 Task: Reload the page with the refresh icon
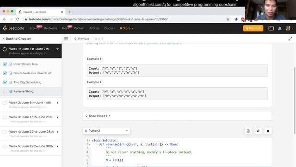tap(18, 19)
